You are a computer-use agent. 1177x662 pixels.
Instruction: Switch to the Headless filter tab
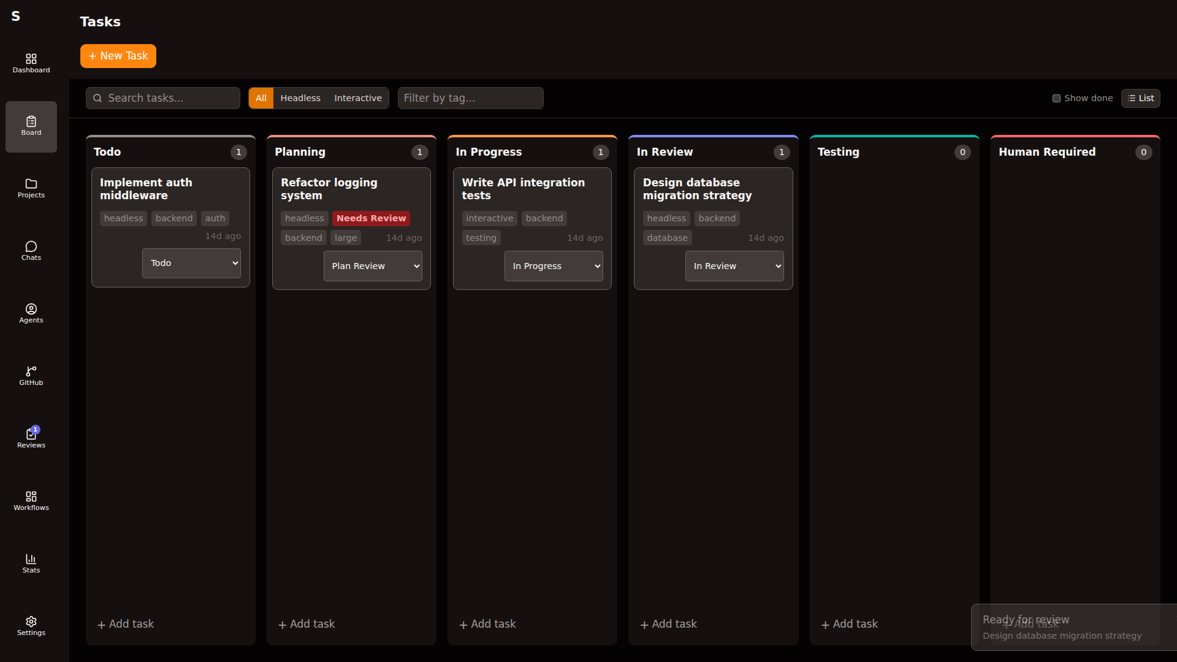pyautogui.click(x=300, y=98)
